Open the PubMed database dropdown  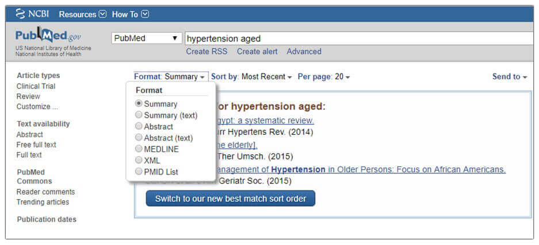click(x=147, y=38)
